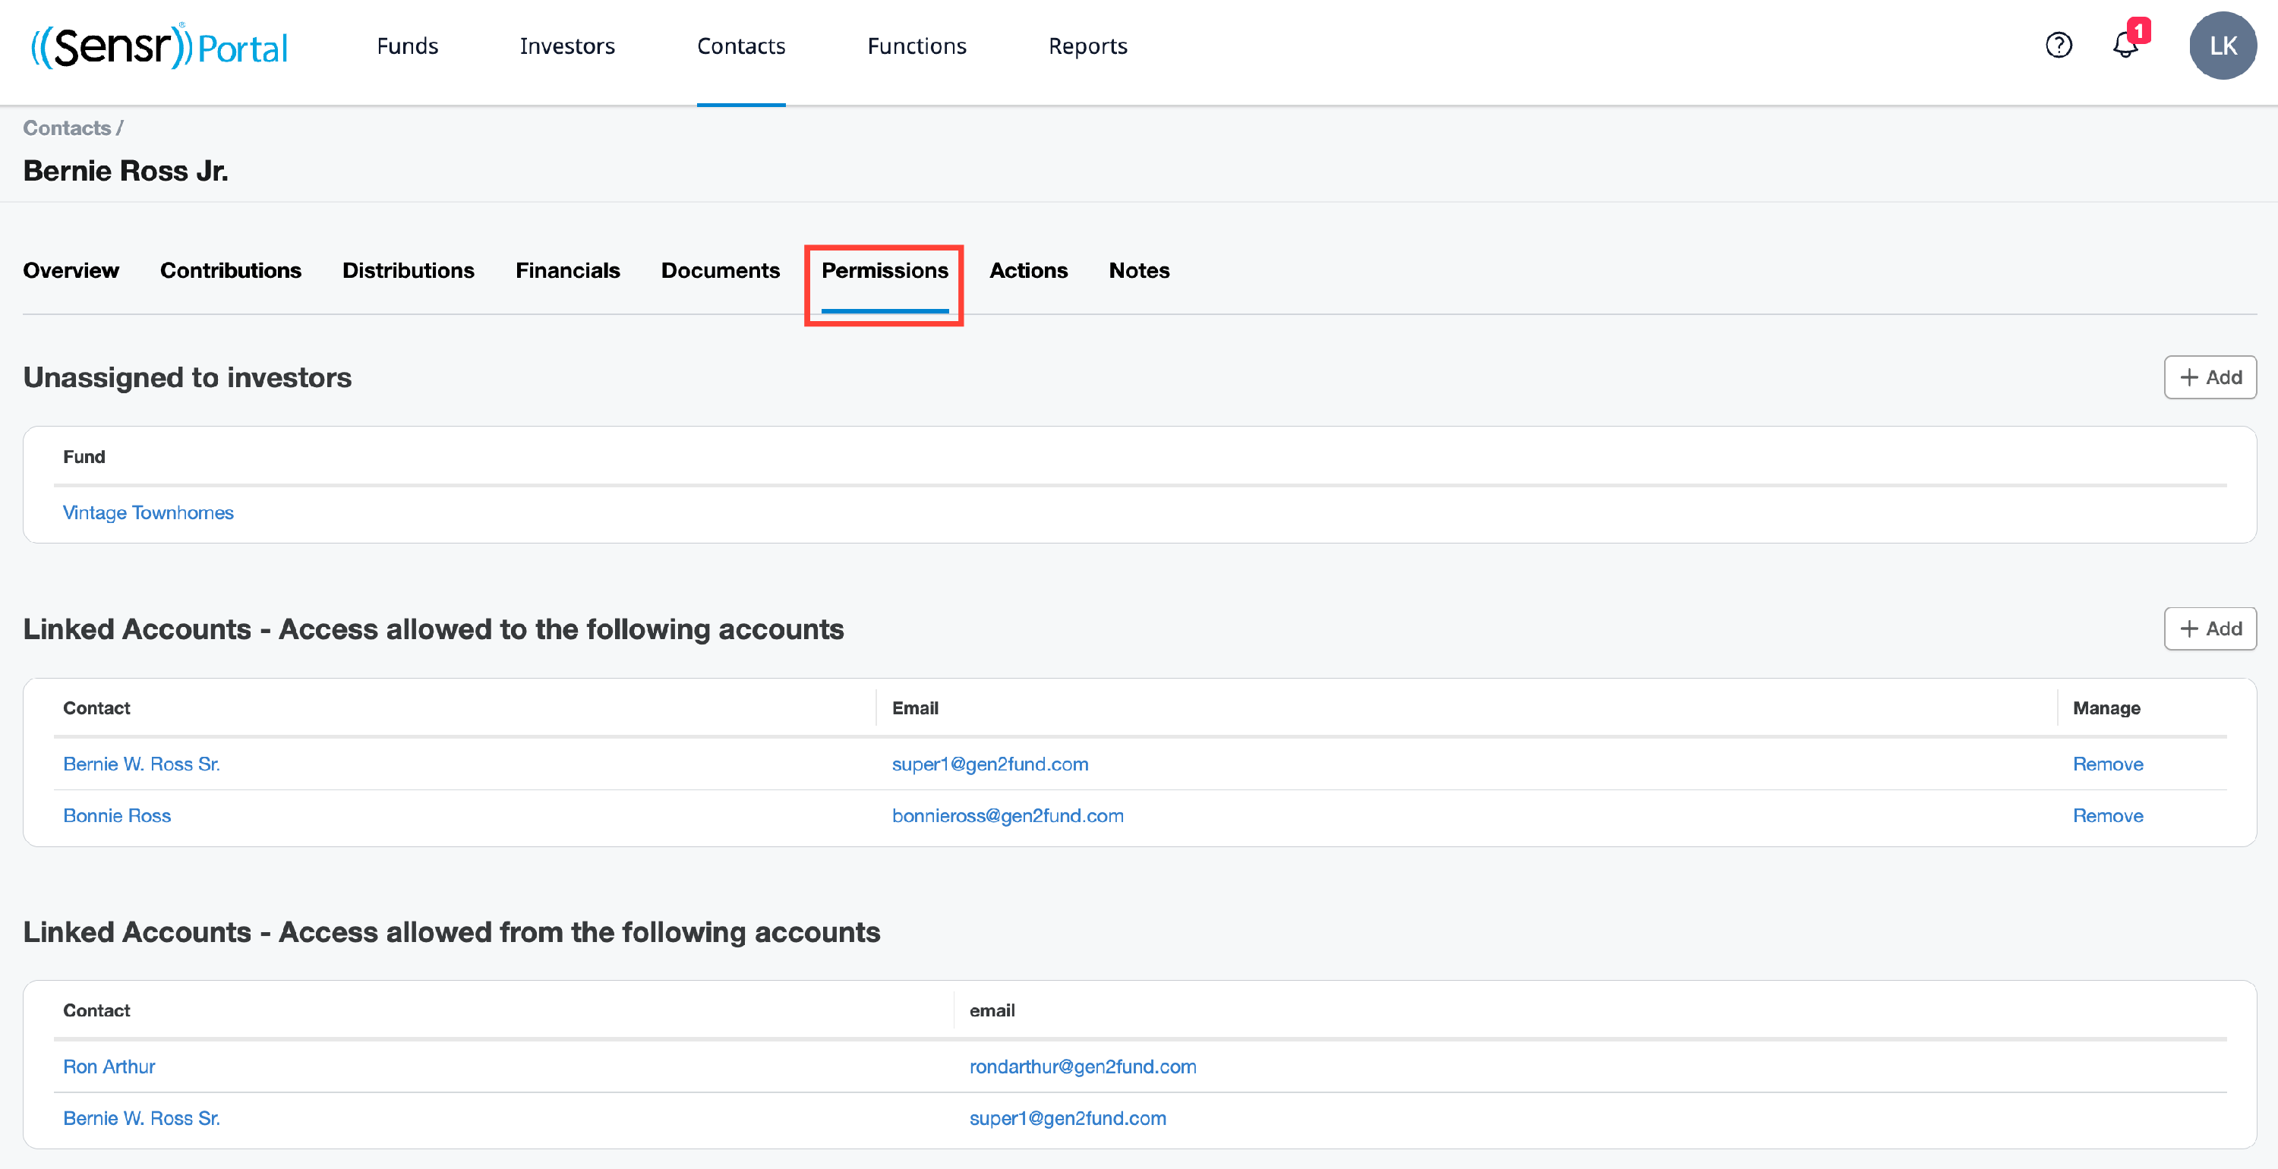The height and width of the screenshot is (1169, 2278).
Task: Click Add for Linked Accounts access allowed to
Action: point(2210,629)
